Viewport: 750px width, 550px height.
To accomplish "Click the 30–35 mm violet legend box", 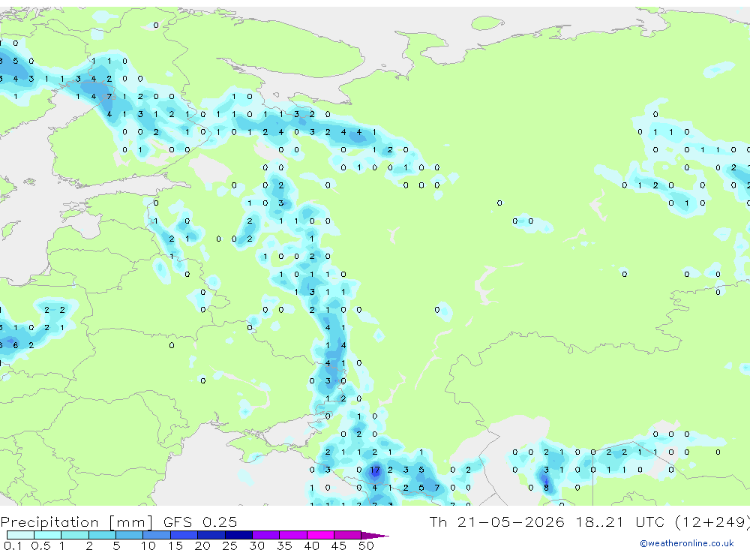I will (x=266, y=535).
